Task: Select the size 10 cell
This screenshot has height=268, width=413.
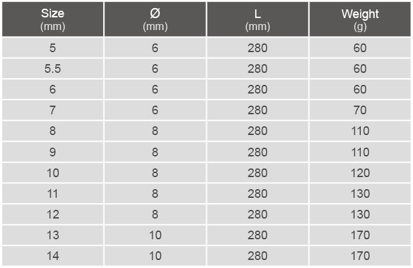Action: pos(53,172)
